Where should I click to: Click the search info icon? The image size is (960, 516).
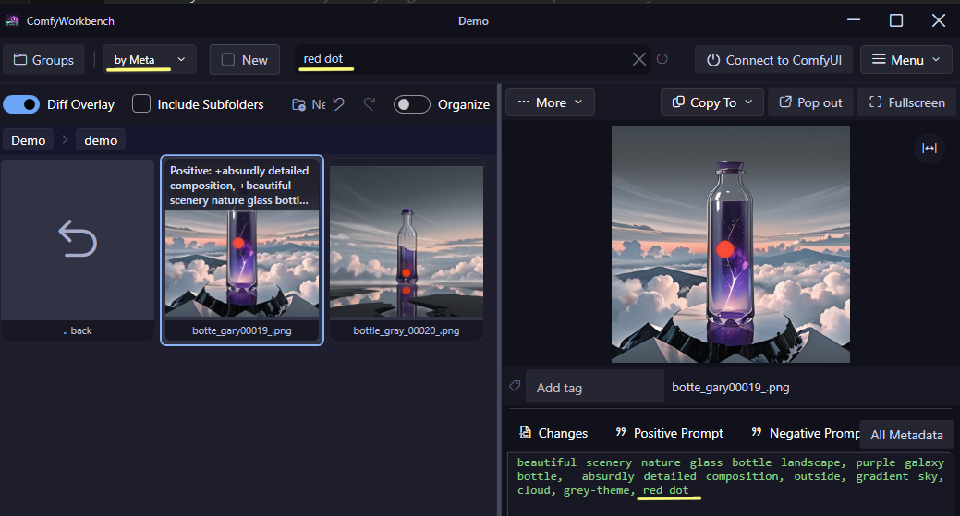click(x=662, y=59)
